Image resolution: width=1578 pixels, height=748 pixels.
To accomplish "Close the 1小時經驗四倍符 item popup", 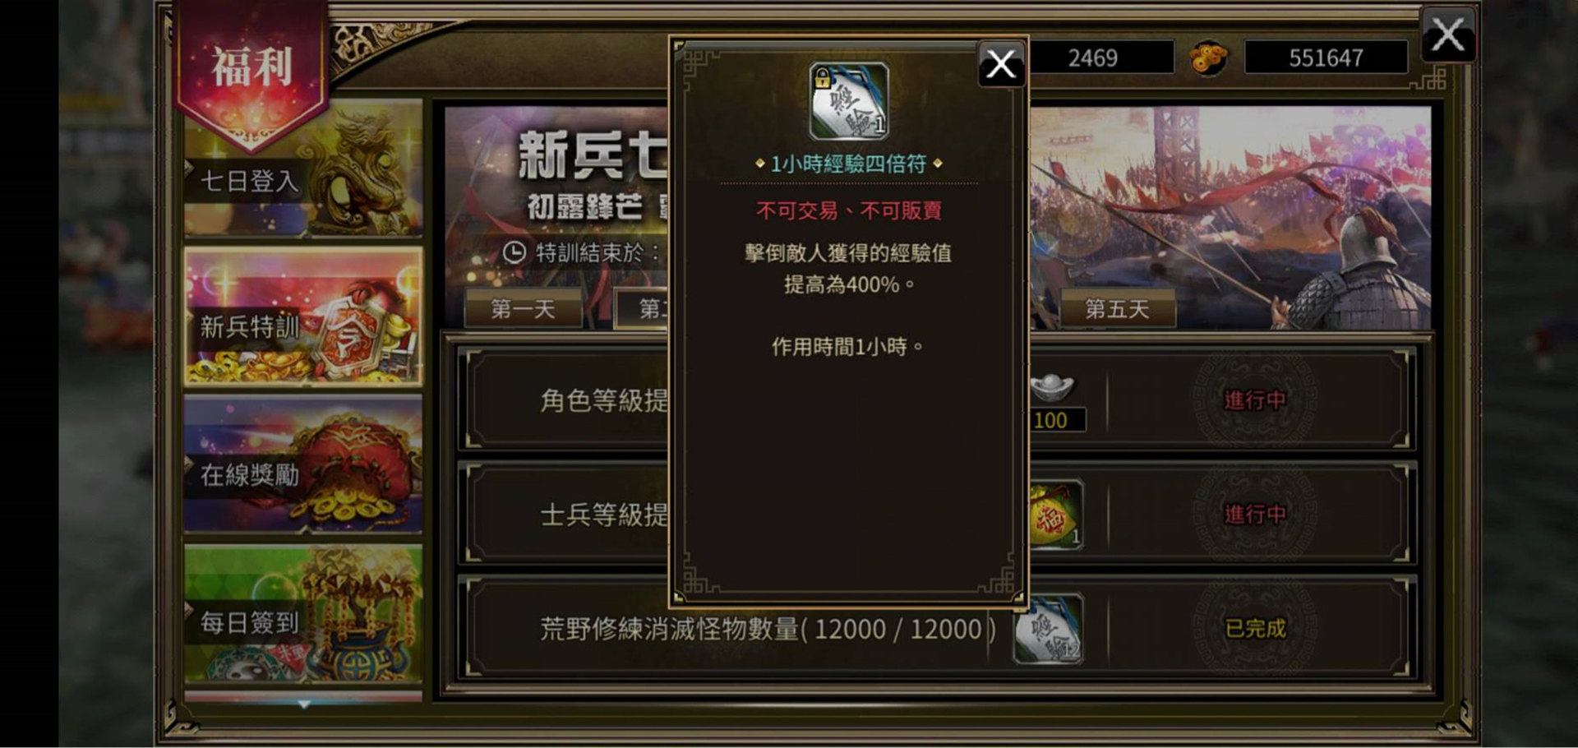I will (1001, 63).
